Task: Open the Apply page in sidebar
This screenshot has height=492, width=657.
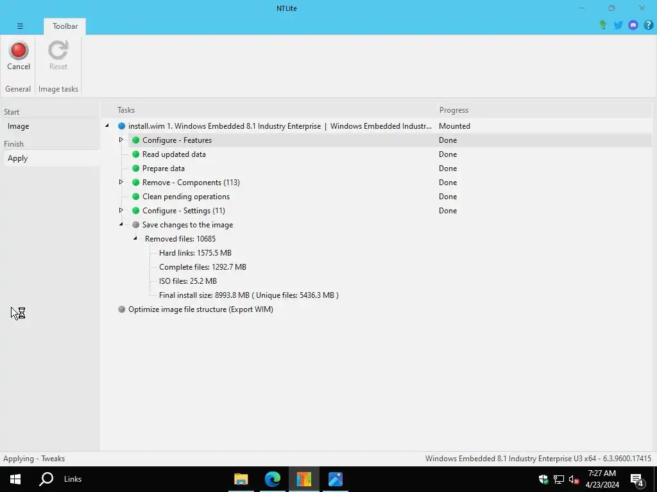Action: point(51,158)
